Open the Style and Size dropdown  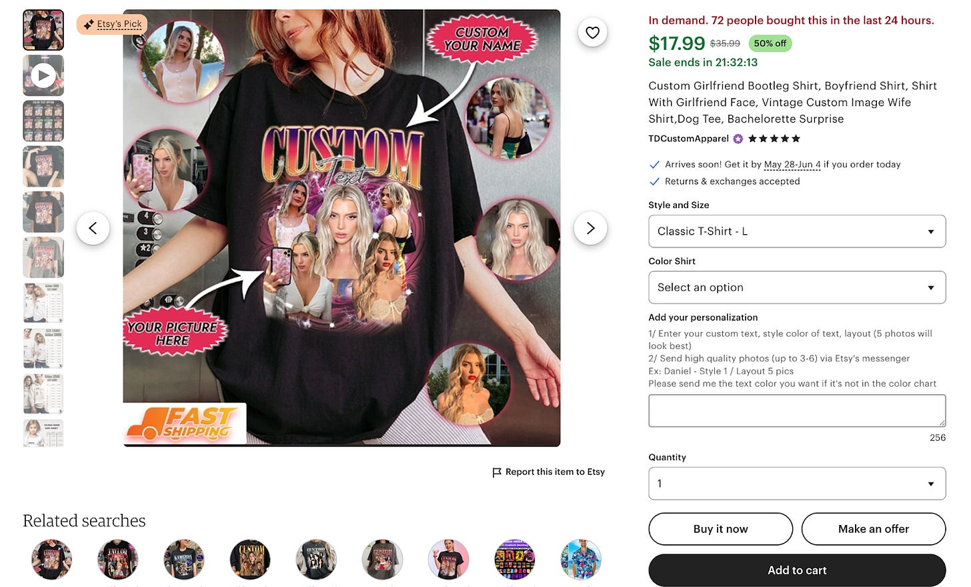tap(797, 231)
